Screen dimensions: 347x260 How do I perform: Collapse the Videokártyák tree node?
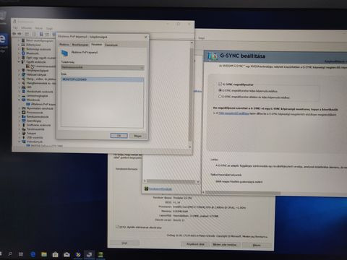pos(20,142)
